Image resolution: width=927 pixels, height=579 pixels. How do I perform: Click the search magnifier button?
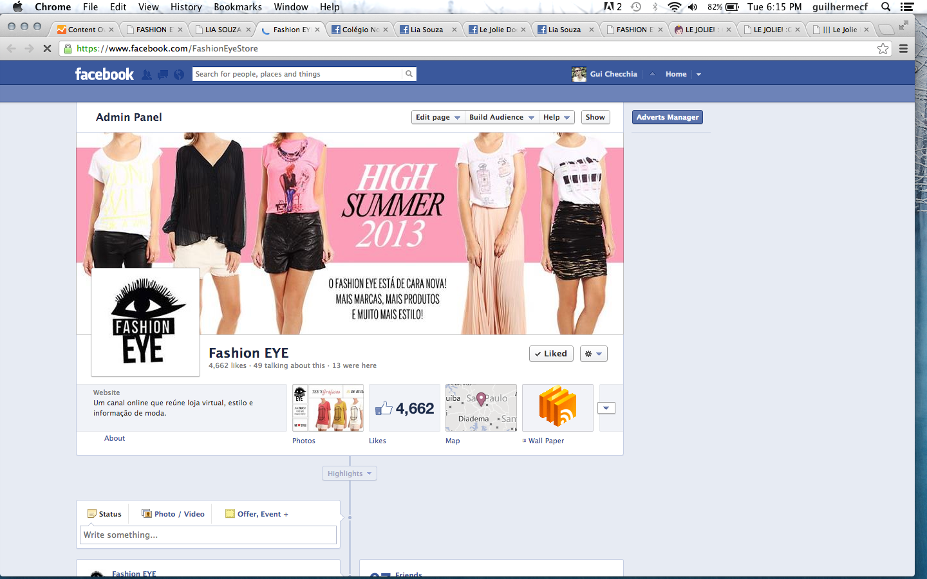coord(409,74)
